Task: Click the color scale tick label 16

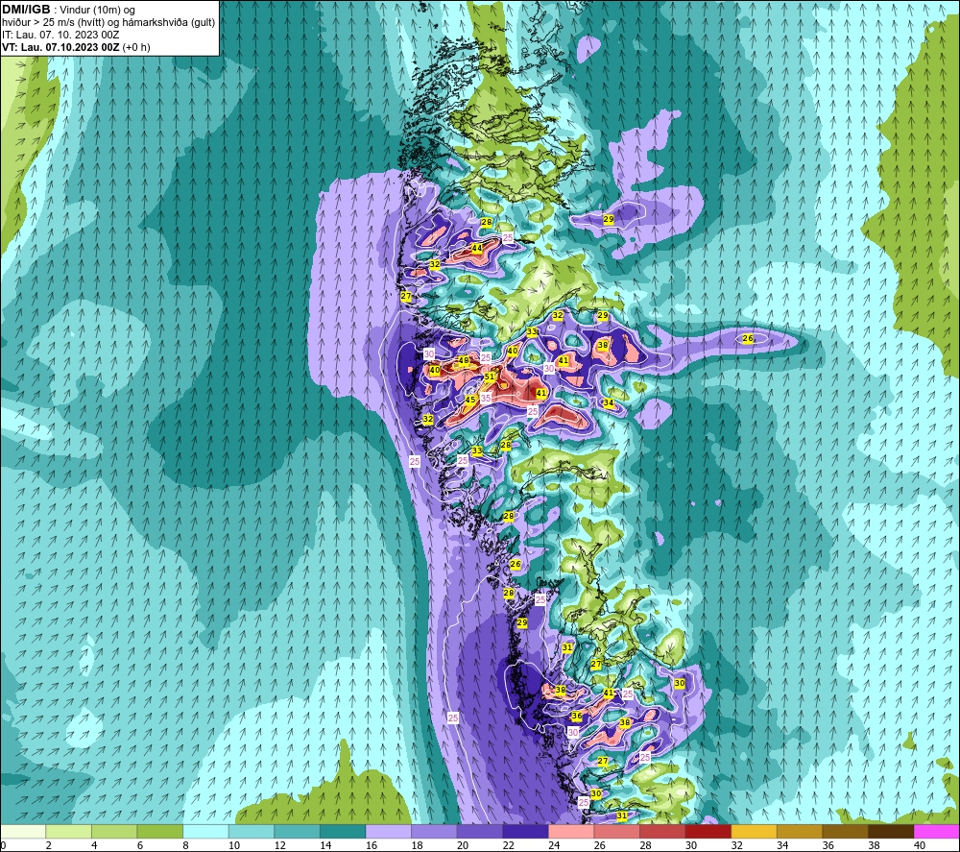Action: click(371, 846)
